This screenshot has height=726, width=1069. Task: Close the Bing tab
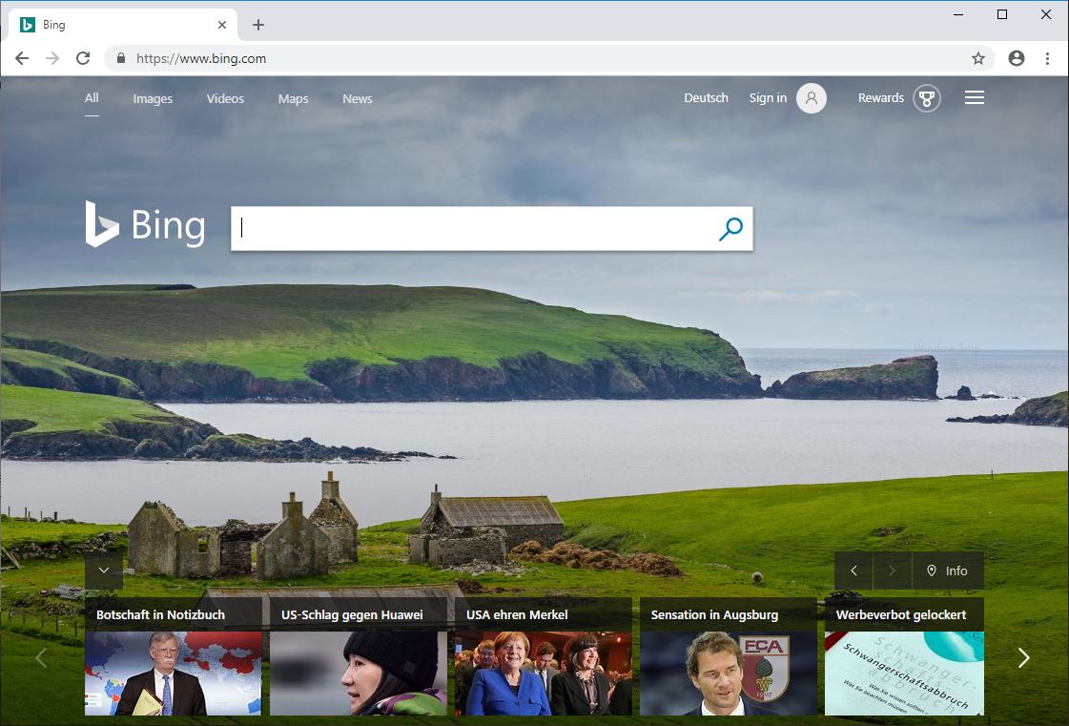tap(222, 25)
